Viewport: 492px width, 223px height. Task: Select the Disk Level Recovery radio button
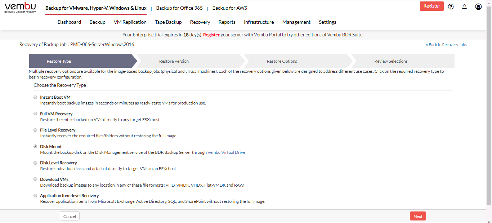click(x=35, y=163)
